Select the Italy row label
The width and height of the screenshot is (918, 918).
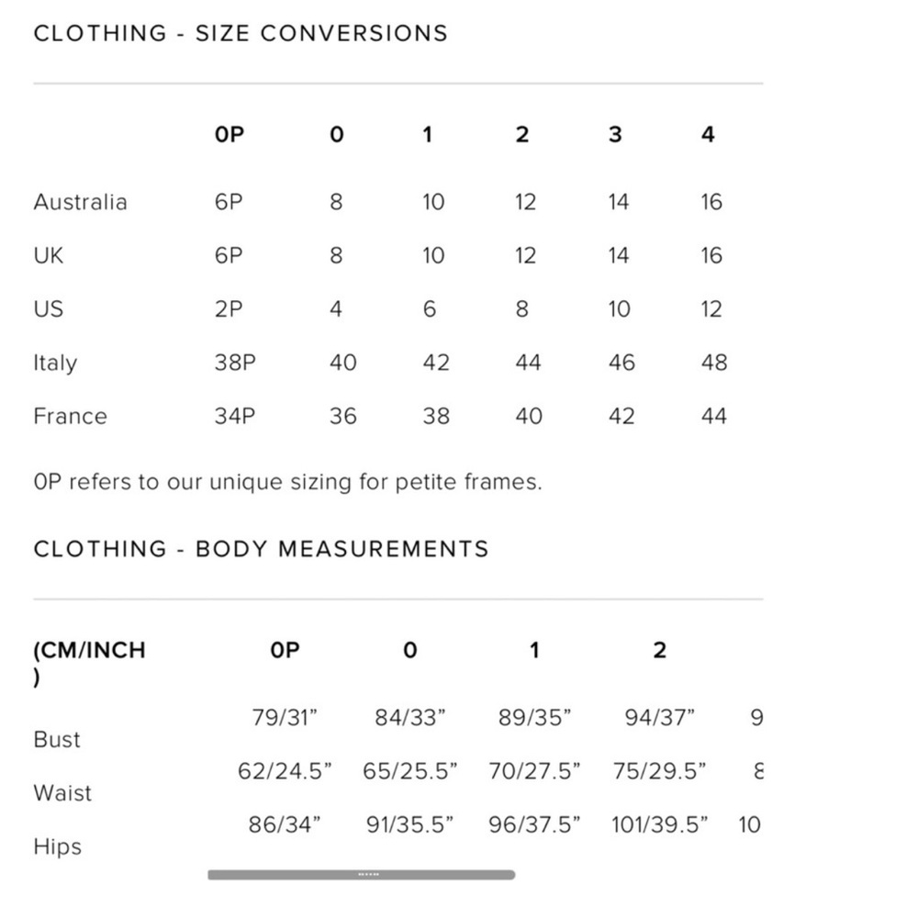[x=55, y=363]
